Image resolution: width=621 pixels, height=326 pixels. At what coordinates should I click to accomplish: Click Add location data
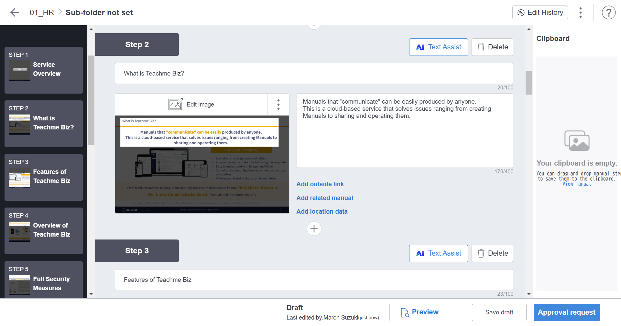coord(322,211)
